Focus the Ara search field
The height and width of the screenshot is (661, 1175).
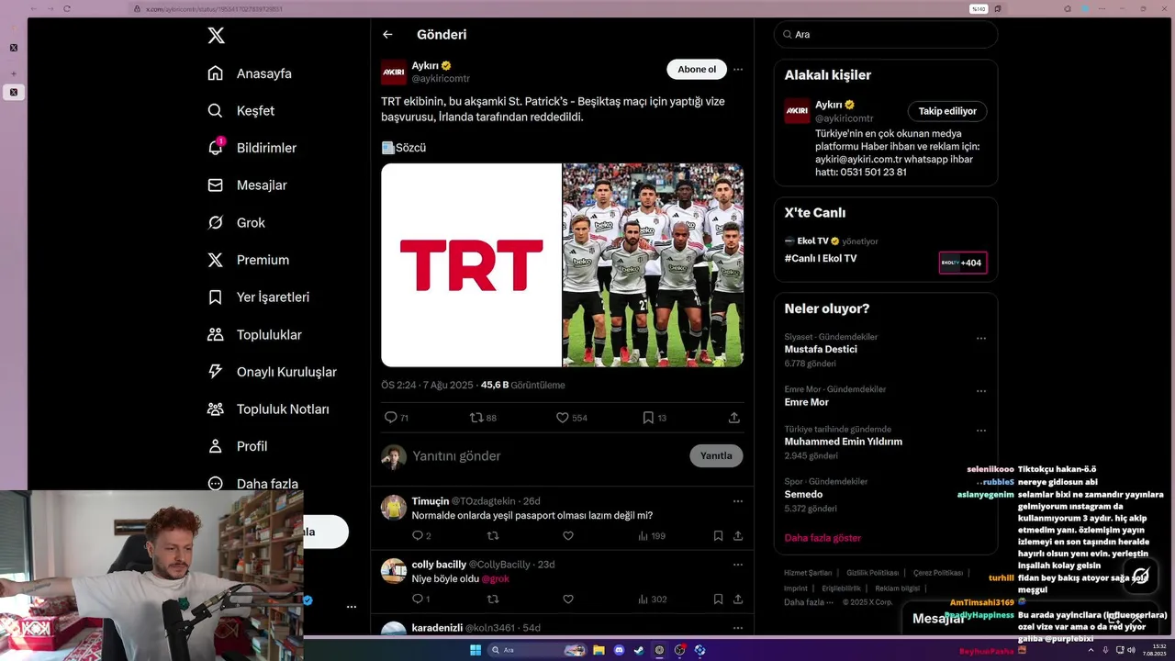[886, 35]
